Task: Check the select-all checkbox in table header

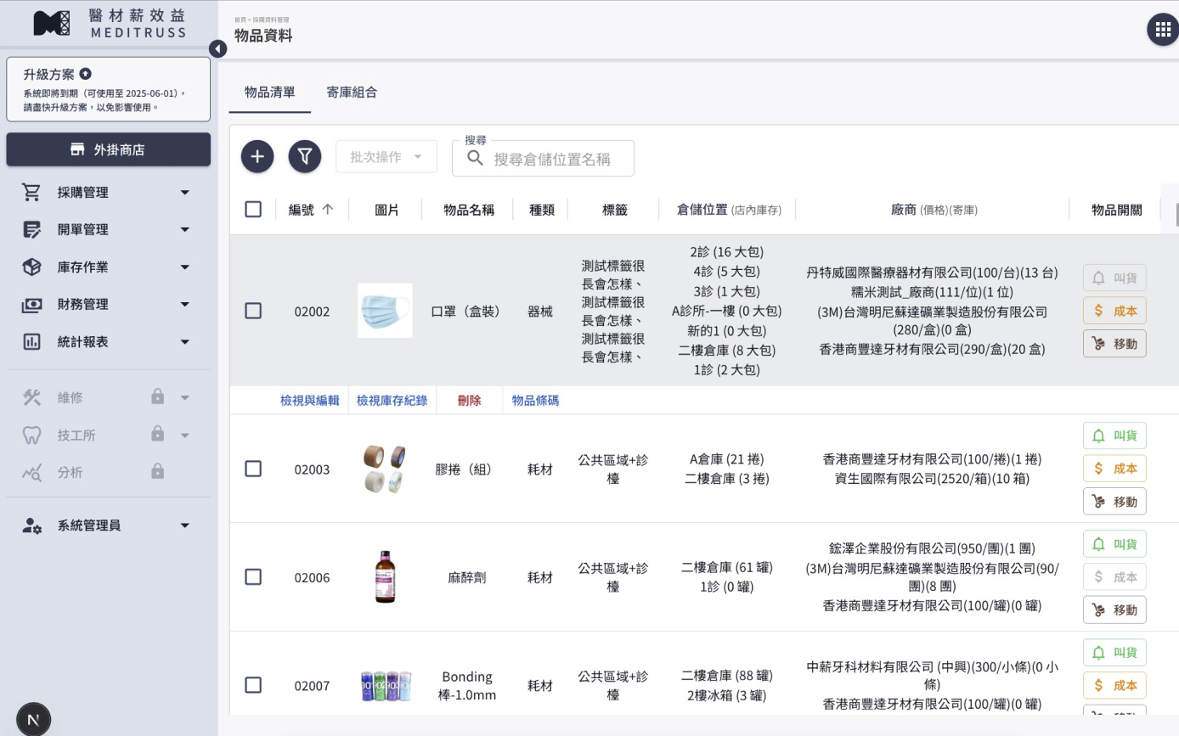Action: [253, 210]
